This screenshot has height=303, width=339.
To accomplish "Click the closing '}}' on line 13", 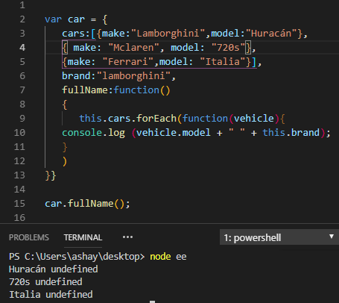I will coord(51,175).
